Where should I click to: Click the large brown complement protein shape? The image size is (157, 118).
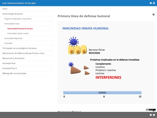pos(75,70)
